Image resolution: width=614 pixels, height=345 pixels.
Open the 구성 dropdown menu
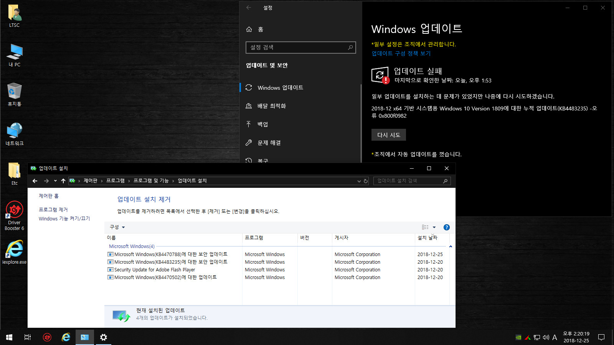click(117, 227)
